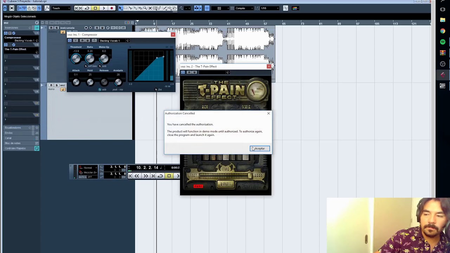Turn the Make-Up knob on the Compressor

point(104,58)
